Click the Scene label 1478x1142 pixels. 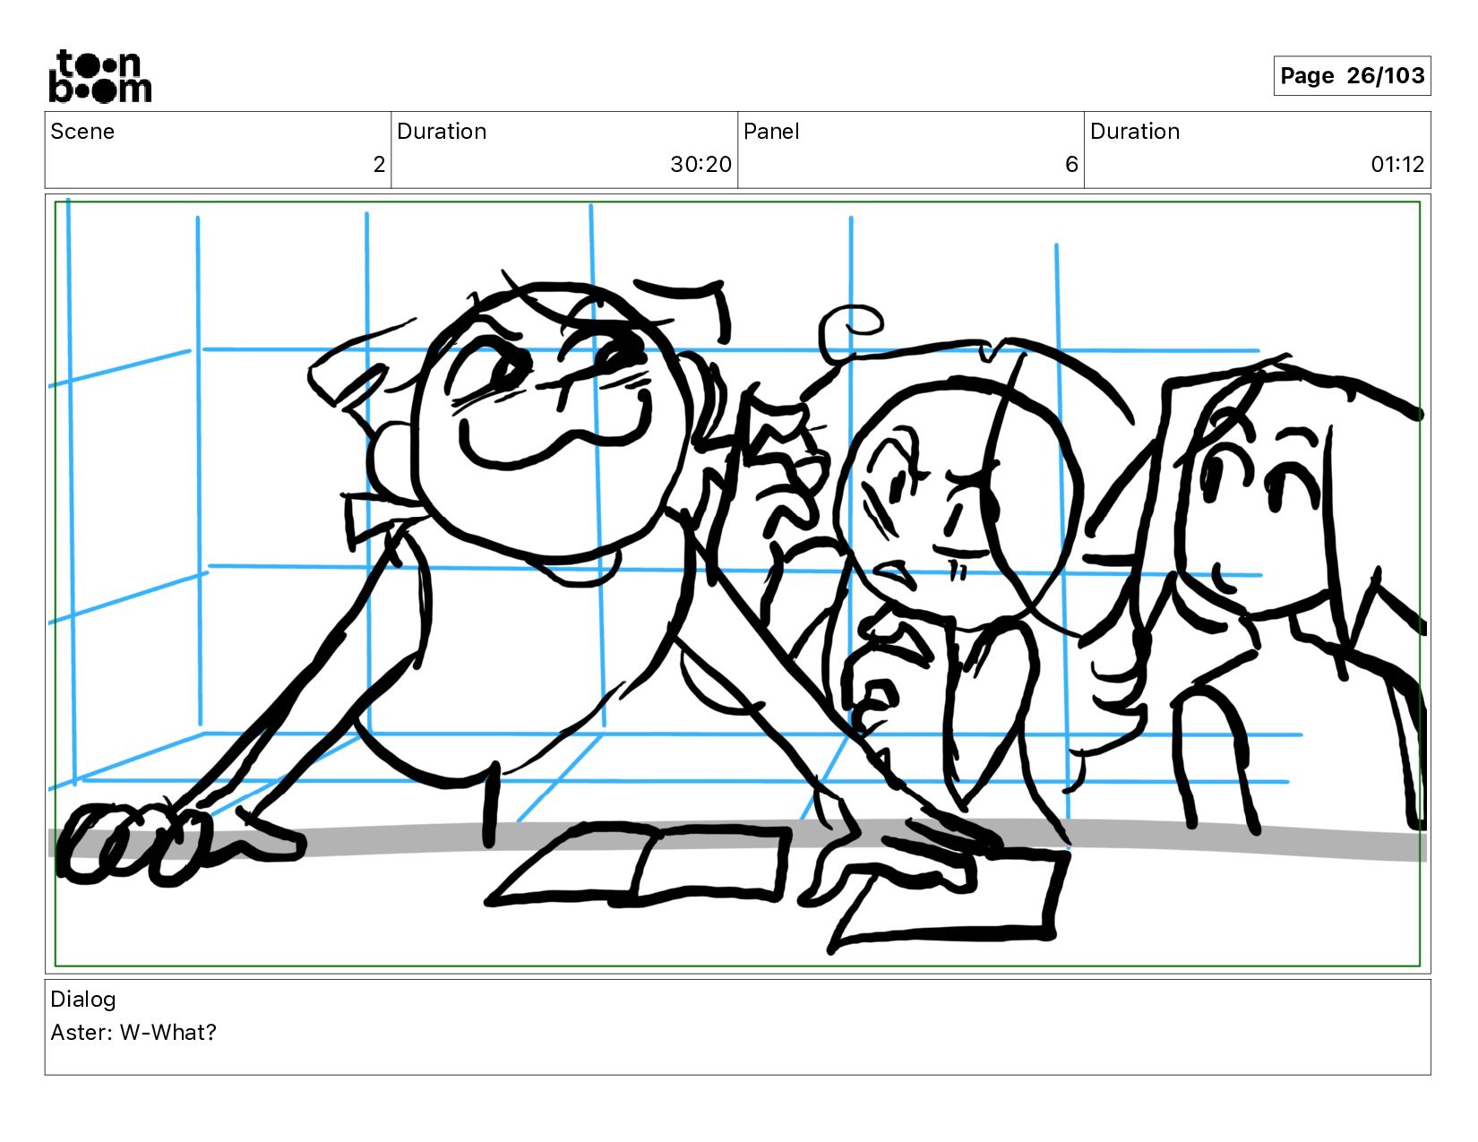[82, 132]
